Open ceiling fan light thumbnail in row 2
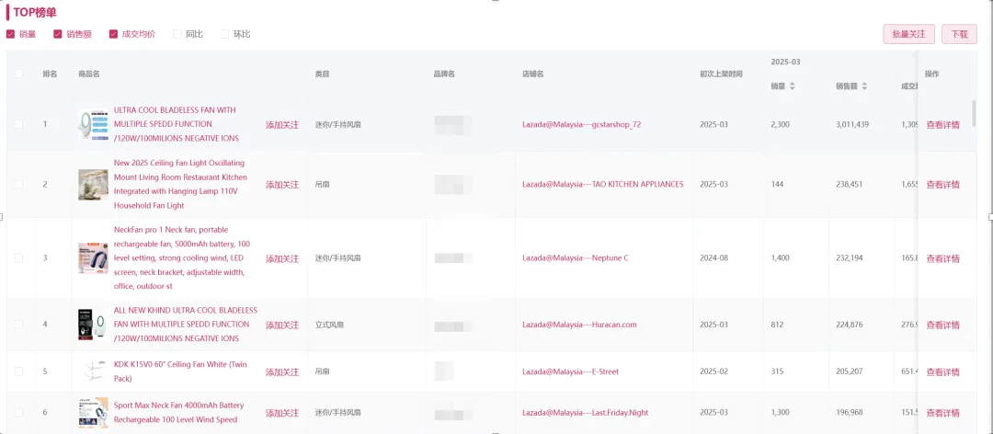The width and height of the screenshot is (993, 434). pos(93,185)
